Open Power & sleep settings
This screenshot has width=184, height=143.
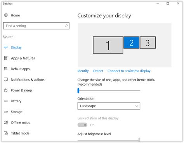pos(21,90)
